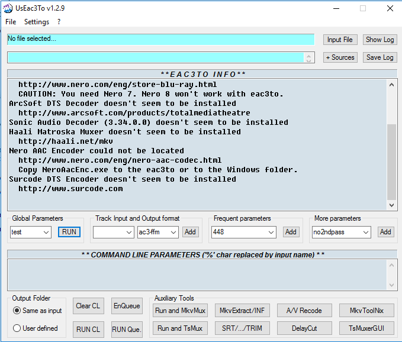This screenshot has height=342, width=402.
Task: Click the Save Log button
Action: tap(380, 57)
